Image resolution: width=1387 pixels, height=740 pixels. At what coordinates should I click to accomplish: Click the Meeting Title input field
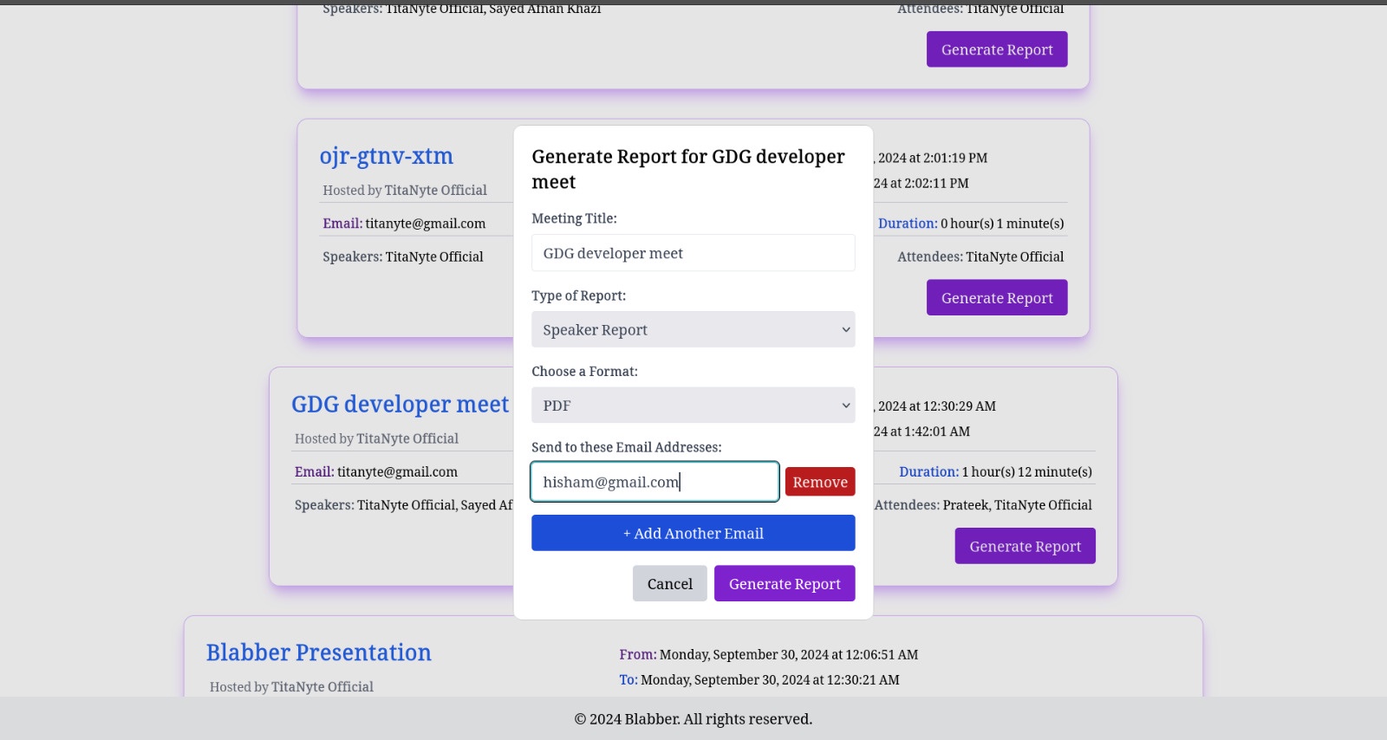click(693, 253)
